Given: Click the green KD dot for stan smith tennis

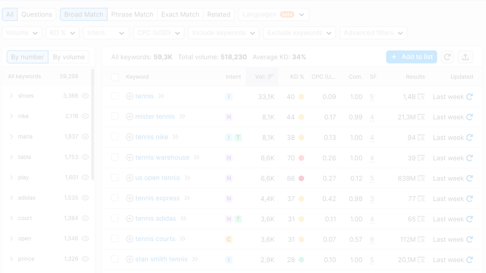Looking at the screenshot, I should [x=301, y=260].
